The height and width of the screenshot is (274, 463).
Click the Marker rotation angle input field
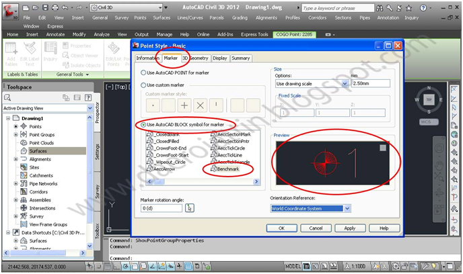162,208
